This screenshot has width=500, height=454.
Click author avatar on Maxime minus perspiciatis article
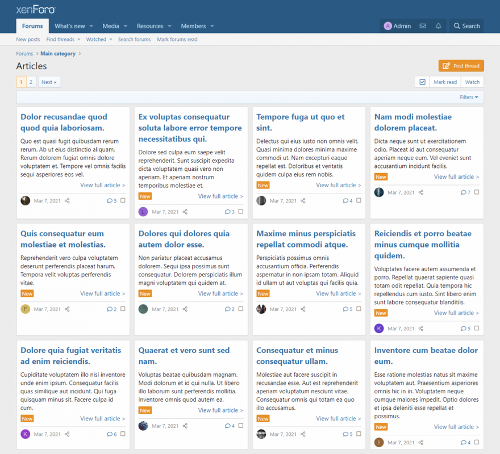[261, 309]
